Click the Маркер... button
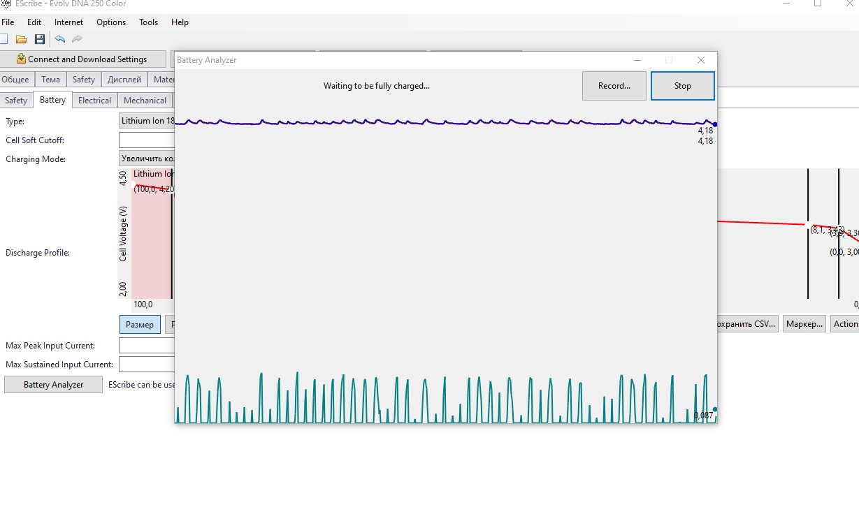This screenshot has width=859, height=507. point(804,324)
